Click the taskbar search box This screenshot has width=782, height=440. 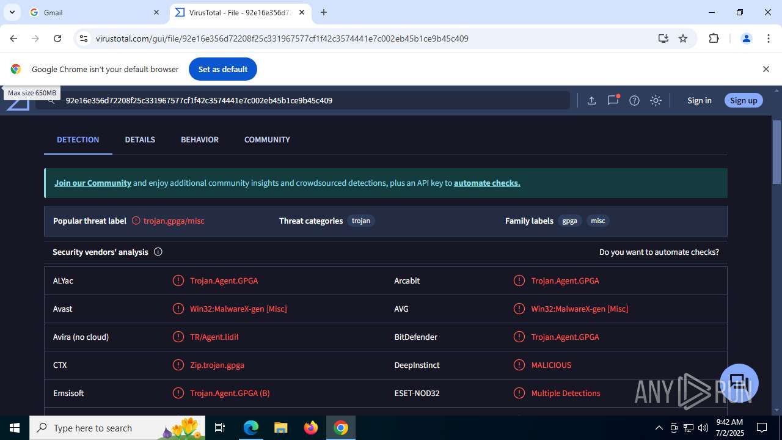click(118, 428)
